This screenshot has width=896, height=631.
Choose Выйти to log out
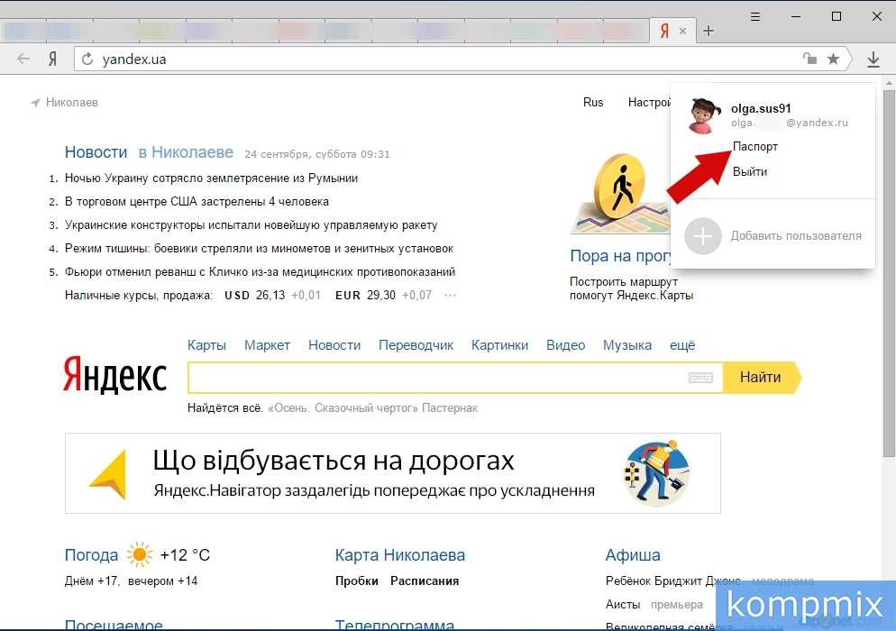[749, 171]
